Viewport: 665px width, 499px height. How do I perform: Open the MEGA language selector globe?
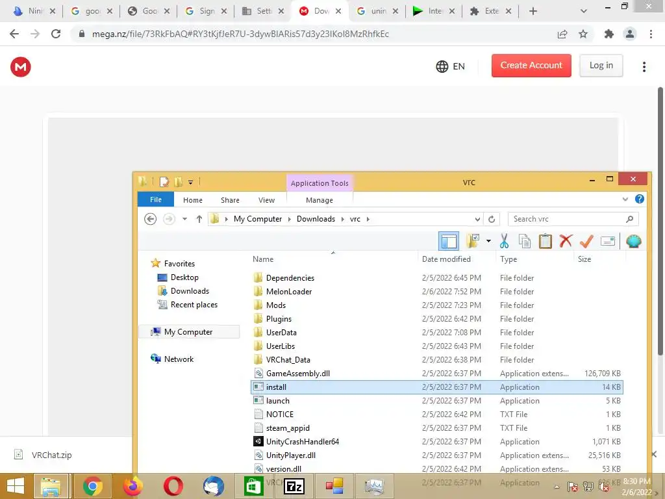tap(442, 66)
